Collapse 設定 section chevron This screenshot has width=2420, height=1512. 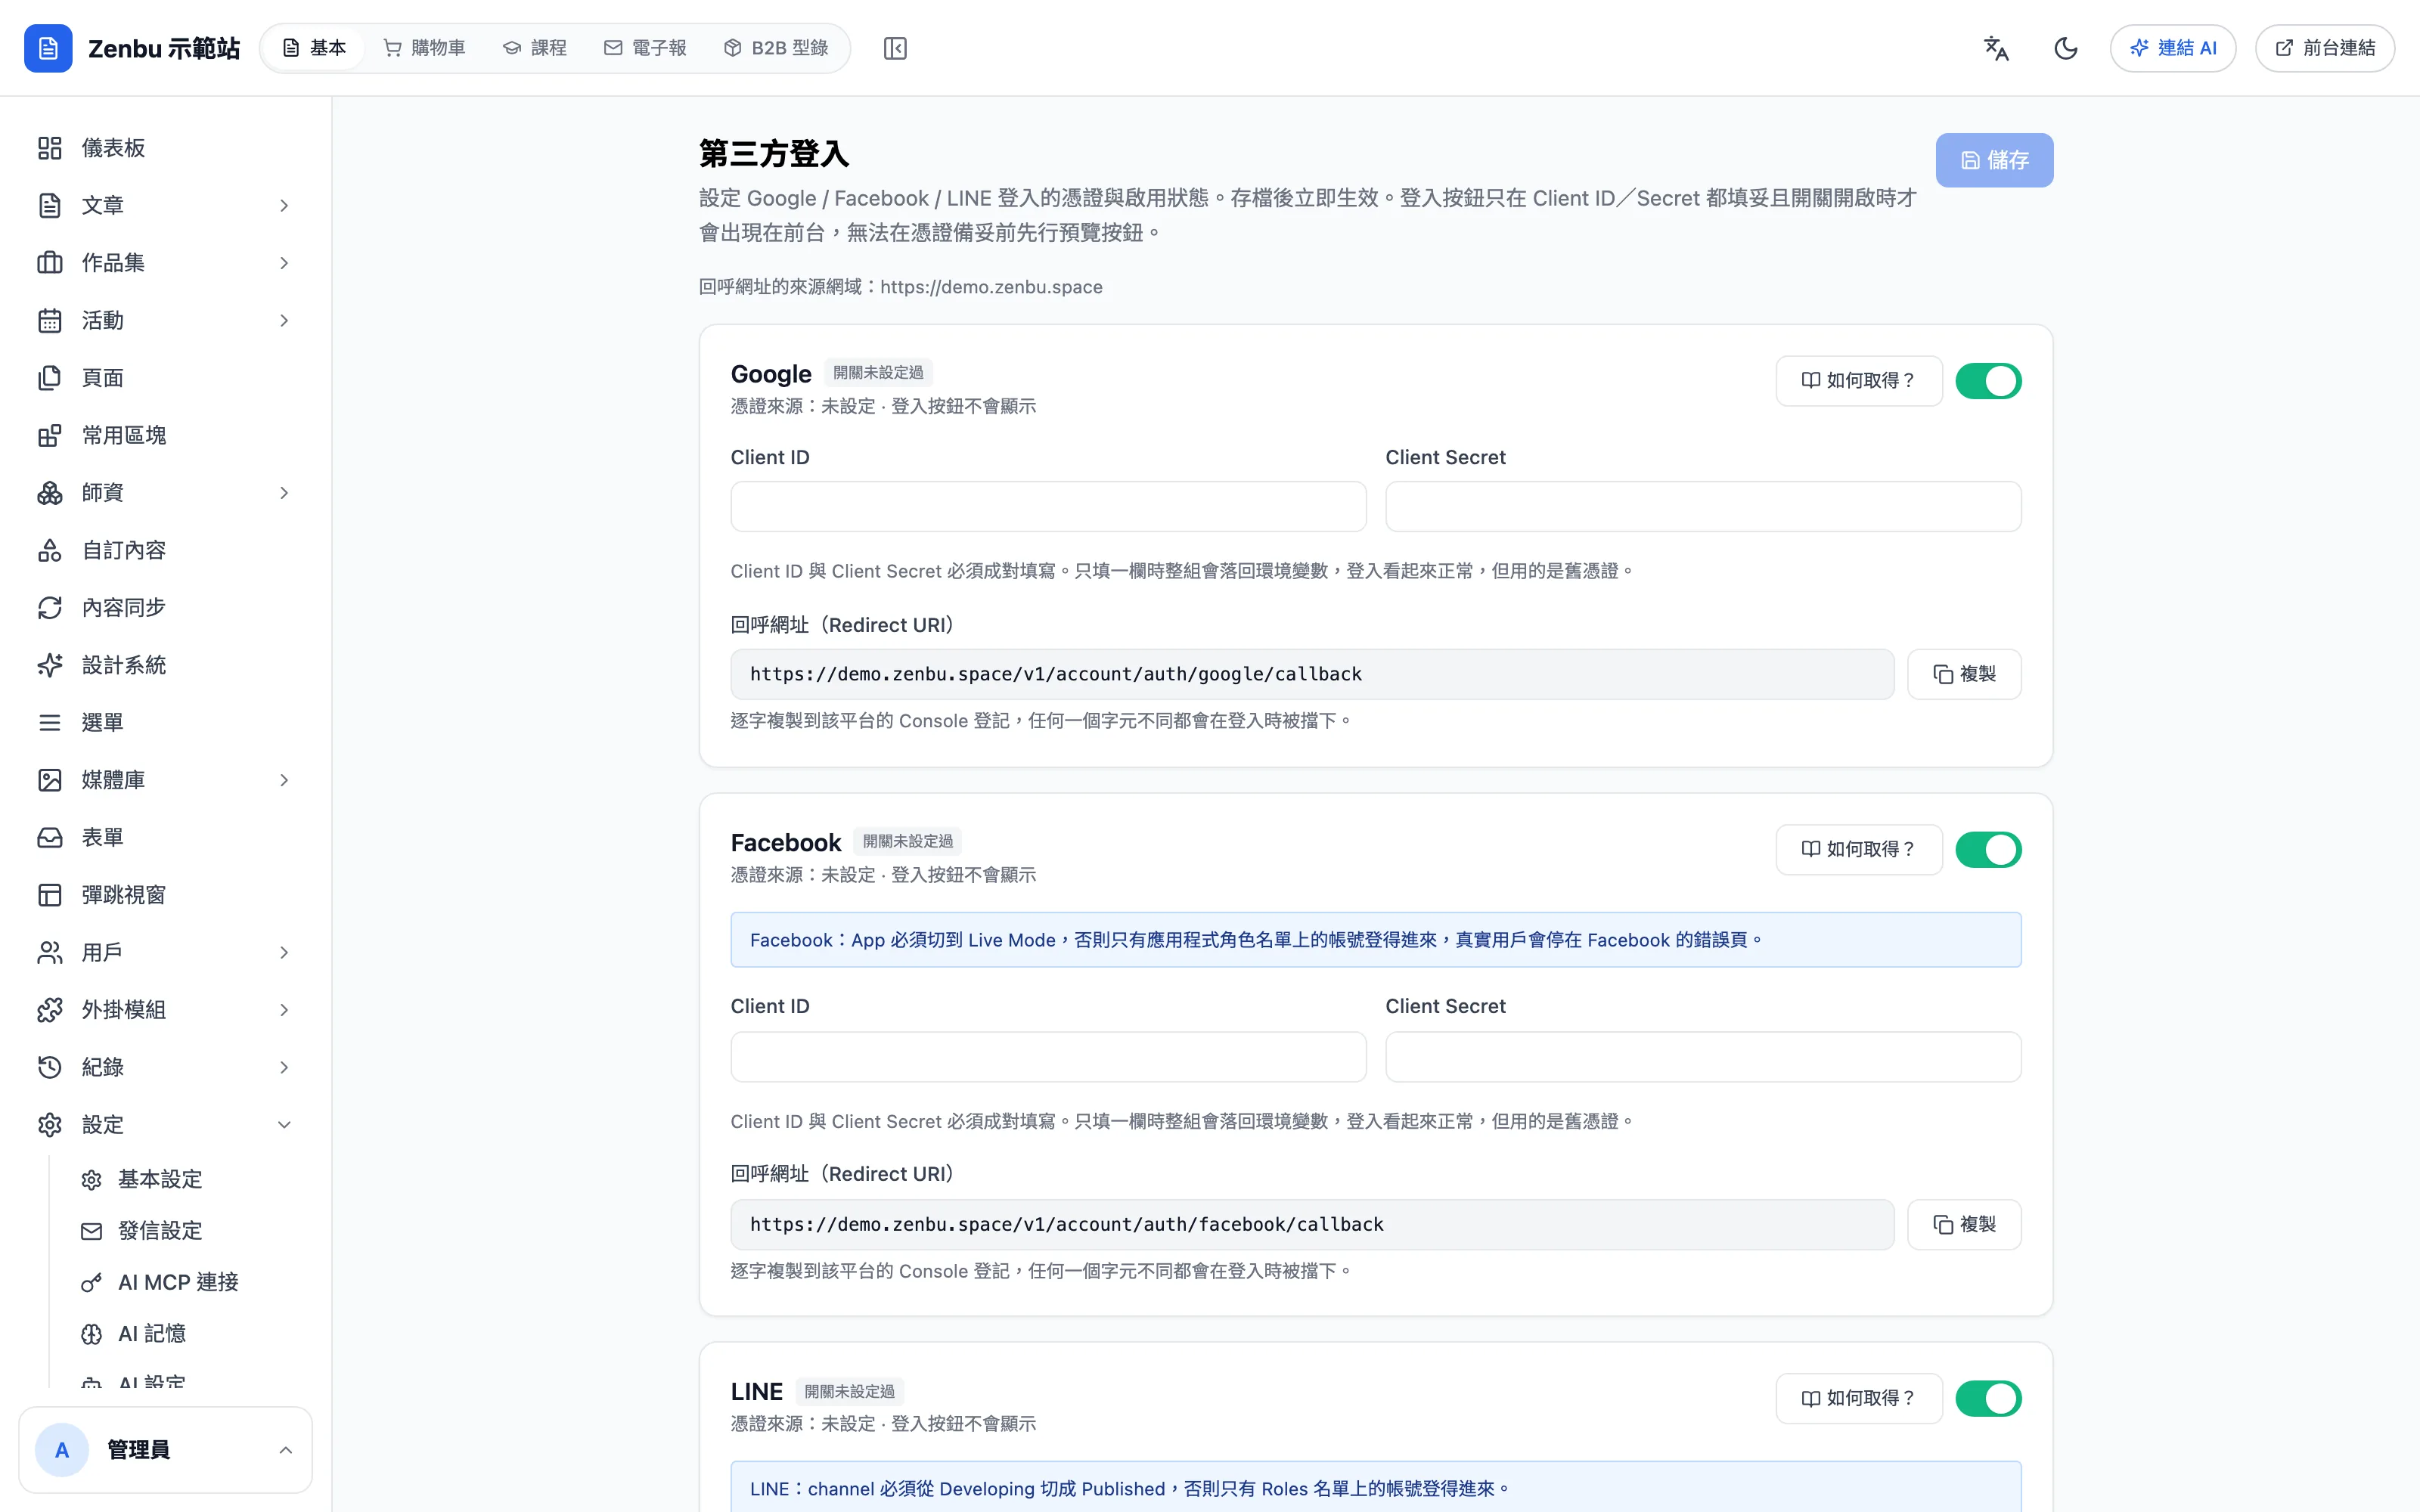point(284,1125)
